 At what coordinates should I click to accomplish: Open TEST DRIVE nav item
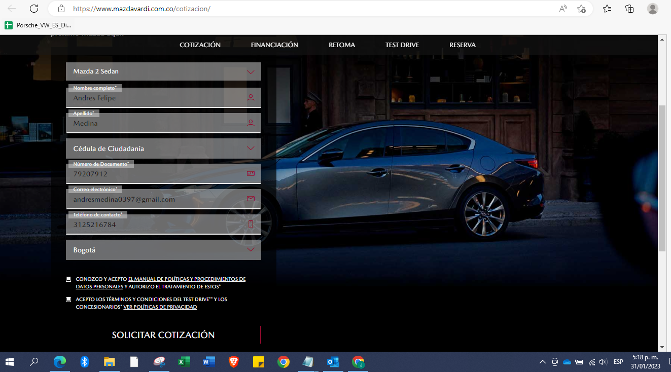tap(402, 45)
